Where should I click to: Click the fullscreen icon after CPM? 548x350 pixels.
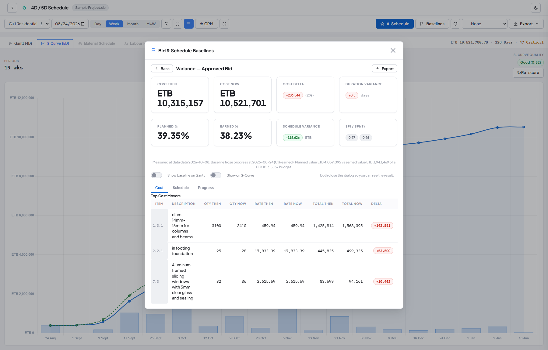[224, 24]
